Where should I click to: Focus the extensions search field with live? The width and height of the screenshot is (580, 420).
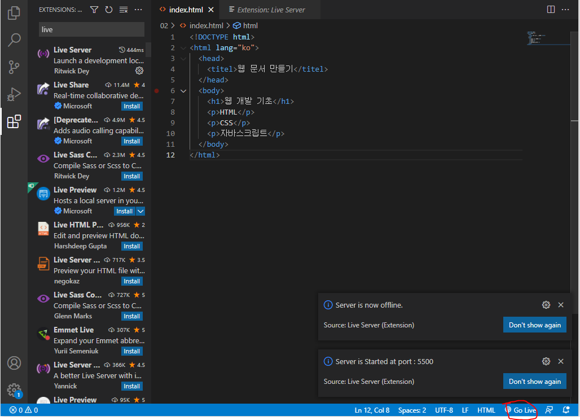tap(91, 29)
